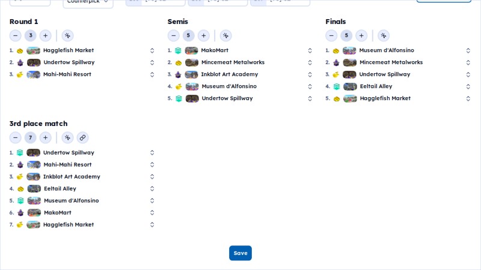Open Semis Museum d'Alfonsino stage selector

(310, 86)
